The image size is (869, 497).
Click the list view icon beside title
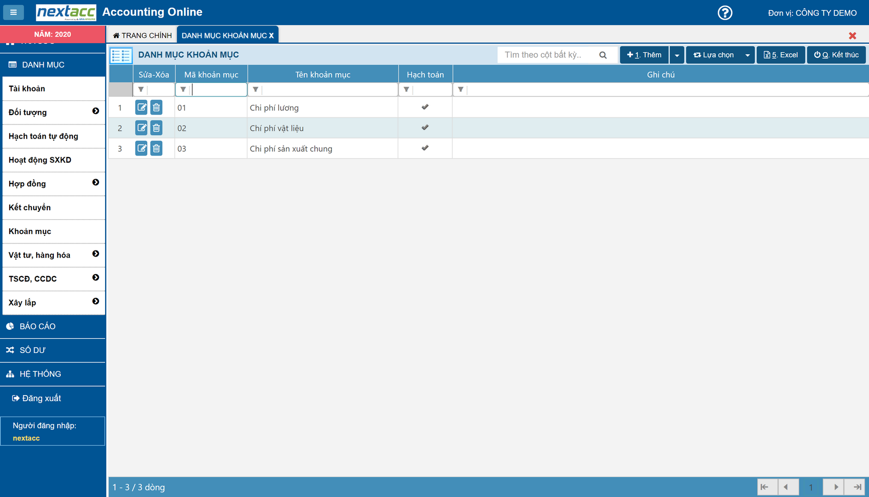[121, 55]
